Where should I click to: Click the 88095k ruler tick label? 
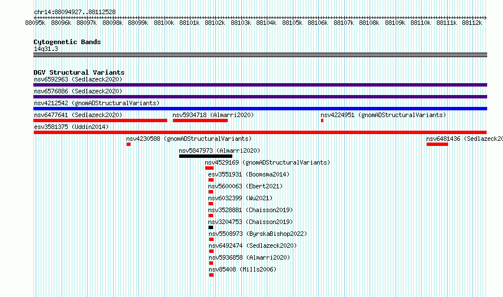[35, 23]
